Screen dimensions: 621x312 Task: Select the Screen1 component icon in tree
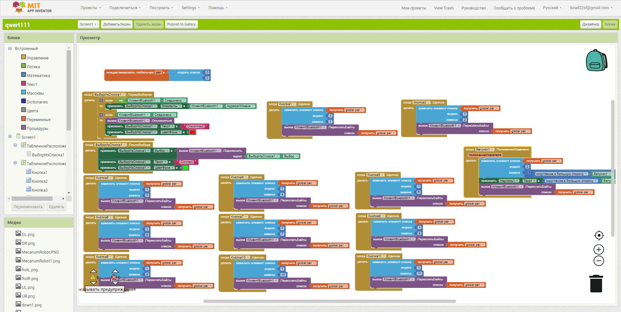click(x=18, y=137)
